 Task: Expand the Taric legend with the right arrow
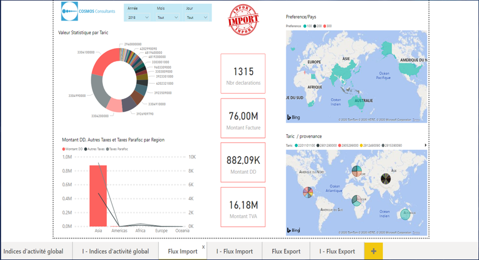425,145
